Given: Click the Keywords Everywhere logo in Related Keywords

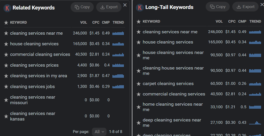Looking at the screenshot, I should pyautogui.click(x=6, y=8).
